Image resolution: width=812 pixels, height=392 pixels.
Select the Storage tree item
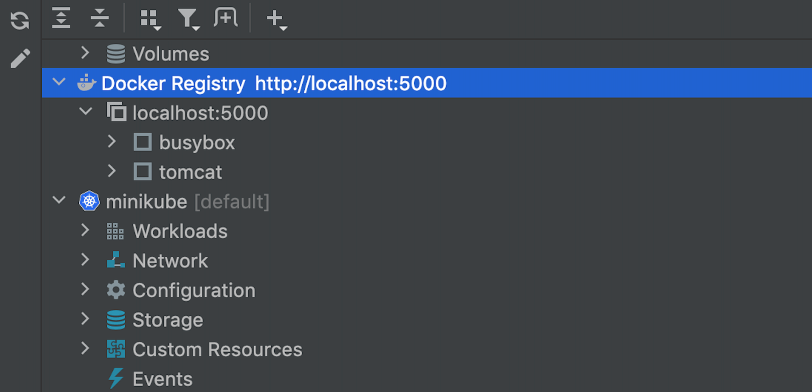[x=167, y=320]
